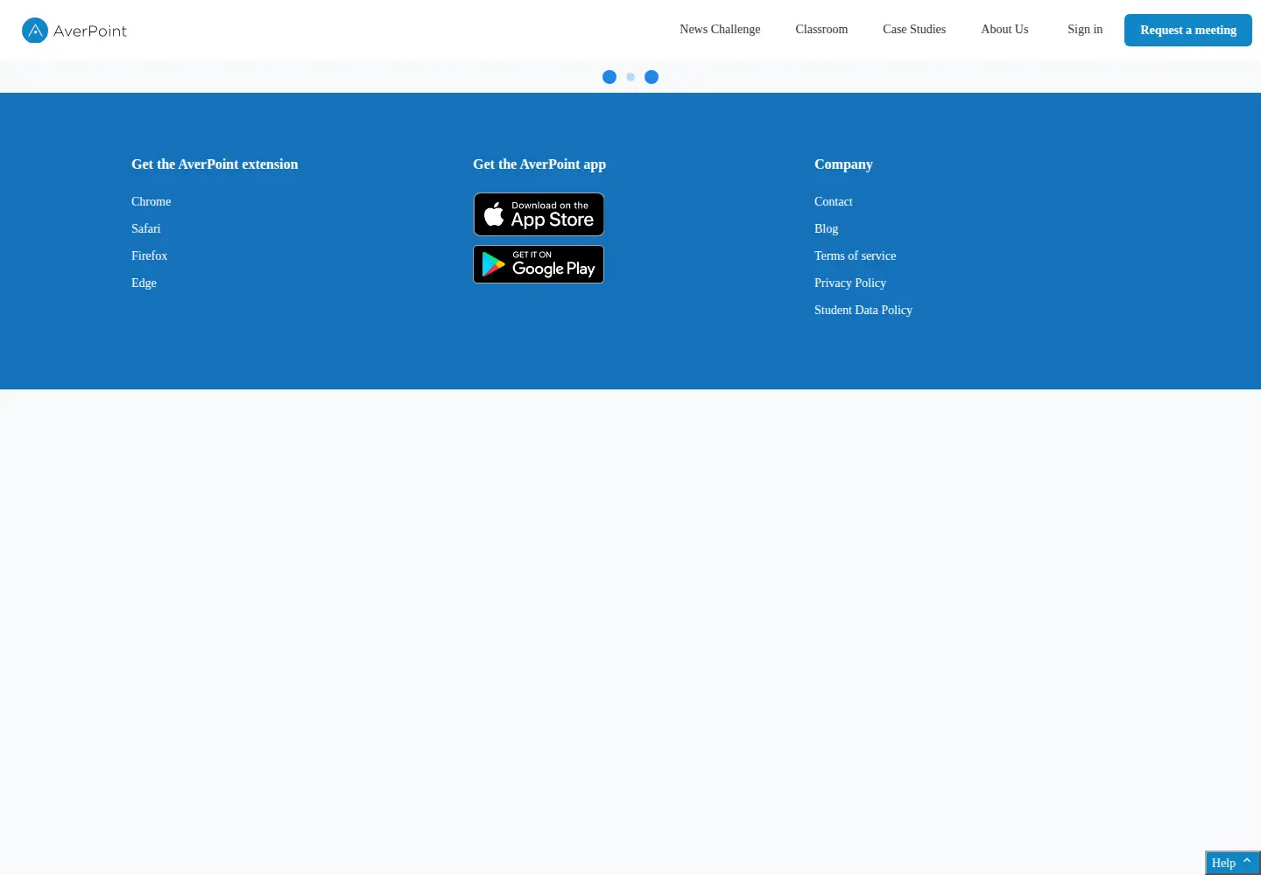This screenshot has width=1261, height=875.
Task: Open the Privacy Policy link
Action: tap(850, 283)
